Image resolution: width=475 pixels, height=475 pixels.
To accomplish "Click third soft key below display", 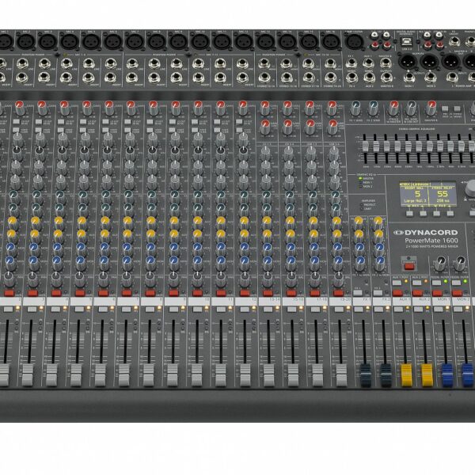I will point(436,214).
